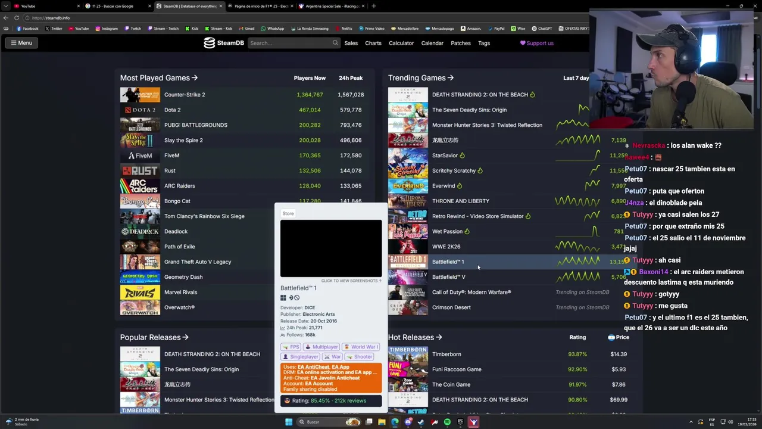Open the Sales page
762x429 pixels.
(351, 43)
